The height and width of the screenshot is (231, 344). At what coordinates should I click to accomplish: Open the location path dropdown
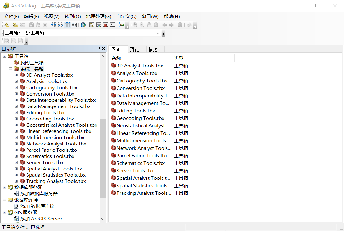pos(158,33)
